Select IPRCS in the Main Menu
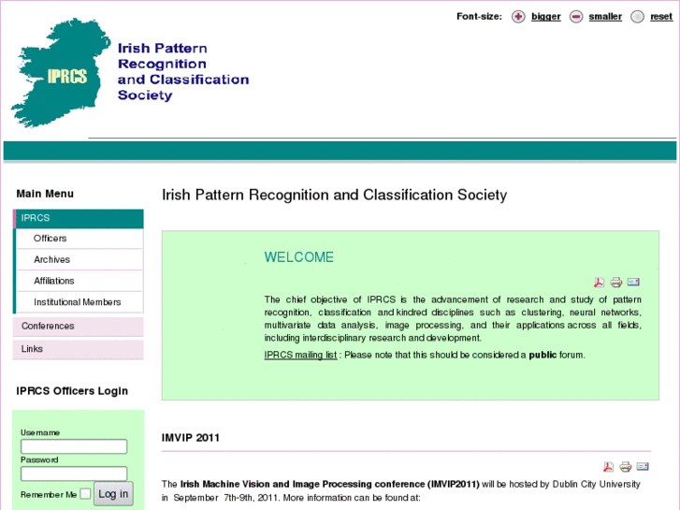This screenshot has width=680, height=510. coord(79,218)
